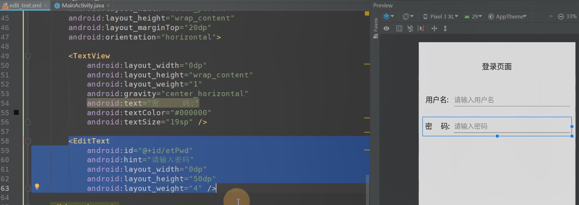Image resolution: width=579 pixels, height=205 pixels.
Task: Click the black color swatch in gutter line 55
Action: point(16,112)
